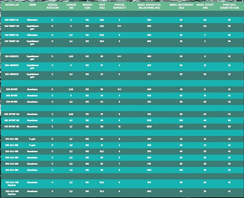Image resolution: width=244 pixels, height=198 pixels.
Task: Click the 1300 capacity value for 470 SPORT HD
Action: [149, 127]
